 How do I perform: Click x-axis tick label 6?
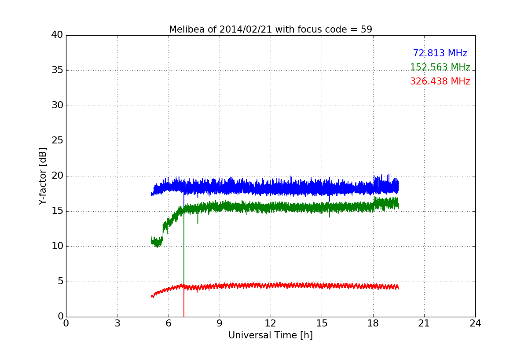(169, 323)
